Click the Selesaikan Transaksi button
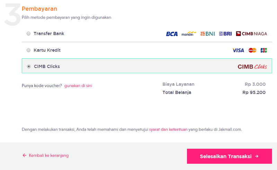 pos(229,156)
